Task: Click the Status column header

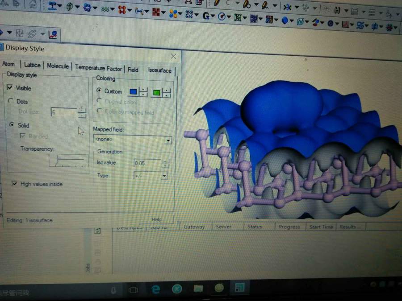Action: [x=255, y=227]
